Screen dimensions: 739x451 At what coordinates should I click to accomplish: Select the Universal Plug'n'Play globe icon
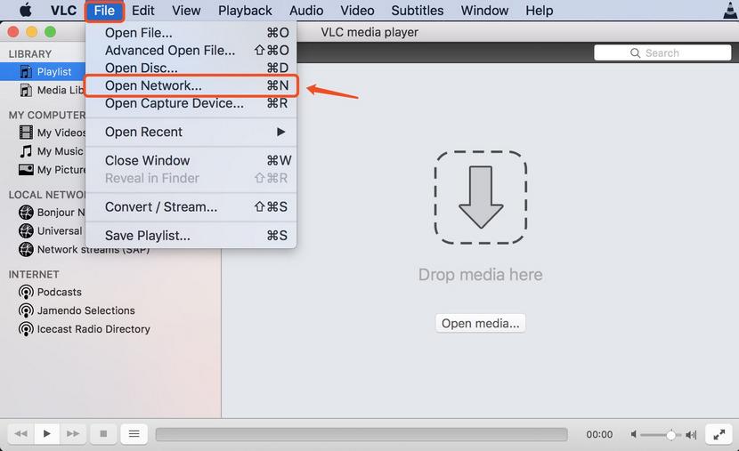tap(26, 230)
